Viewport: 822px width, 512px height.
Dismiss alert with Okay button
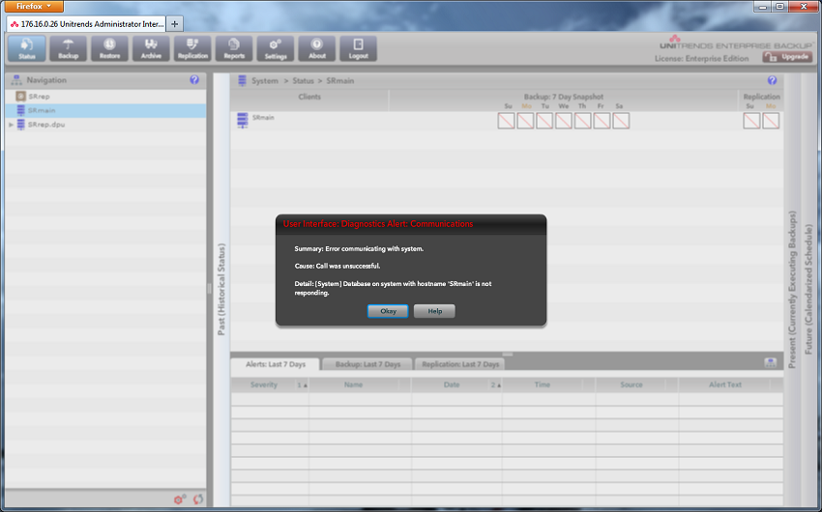tap(388, 311)
